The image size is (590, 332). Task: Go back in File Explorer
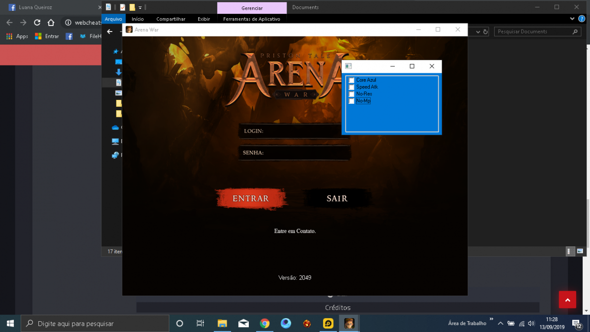[110, 31]
